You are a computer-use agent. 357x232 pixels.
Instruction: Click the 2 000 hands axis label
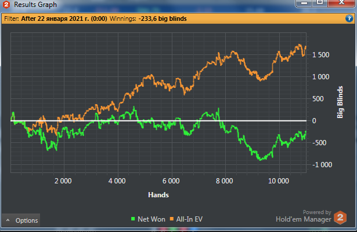click(63, 181)
